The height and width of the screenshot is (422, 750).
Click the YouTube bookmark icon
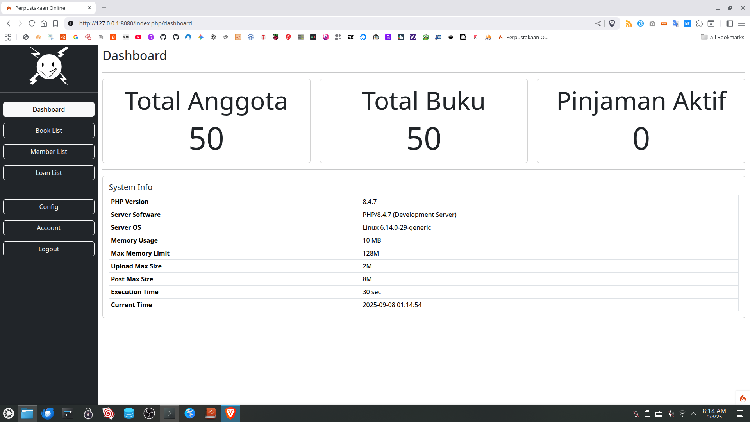(138, 37)
